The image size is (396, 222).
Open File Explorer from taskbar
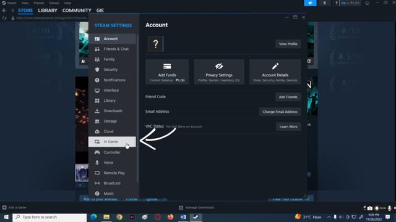pos(106,217)
